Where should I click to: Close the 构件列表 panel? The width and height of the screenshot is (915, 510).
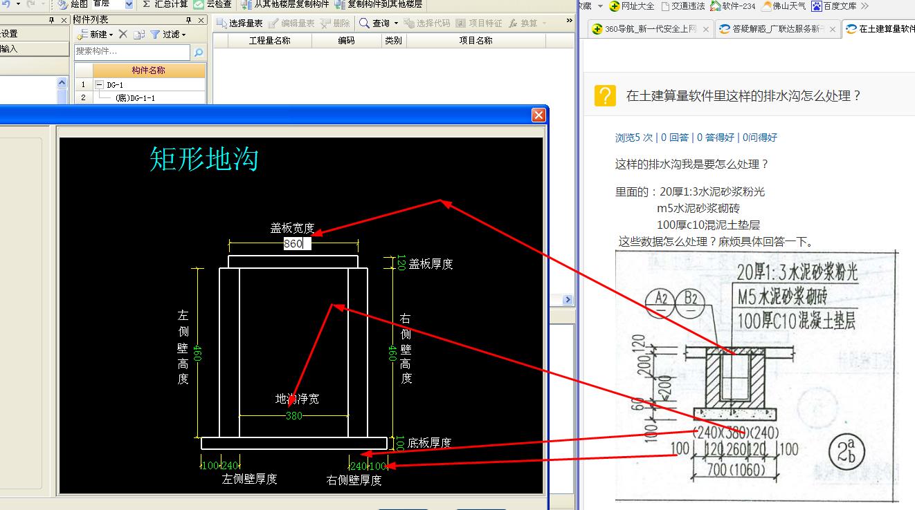tap(201, 20)
